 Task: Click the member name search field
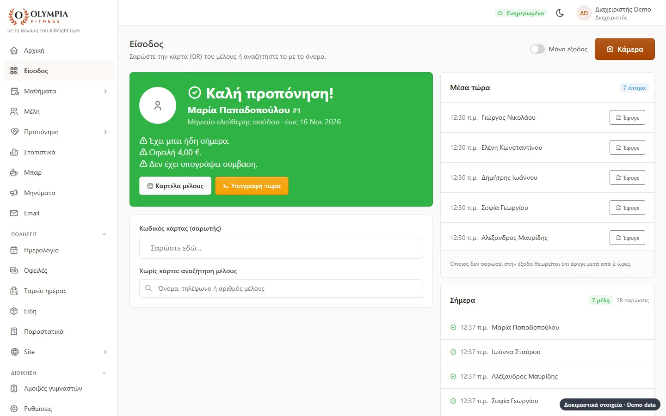(x=281, y=288)
